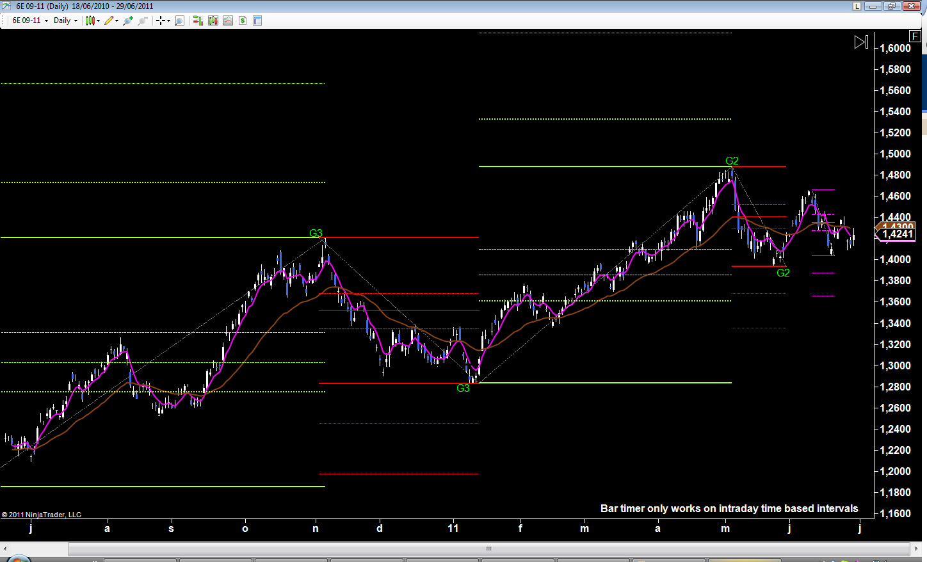Click the zoom in magnifier icon
The image size is (927, 562).
128,20
